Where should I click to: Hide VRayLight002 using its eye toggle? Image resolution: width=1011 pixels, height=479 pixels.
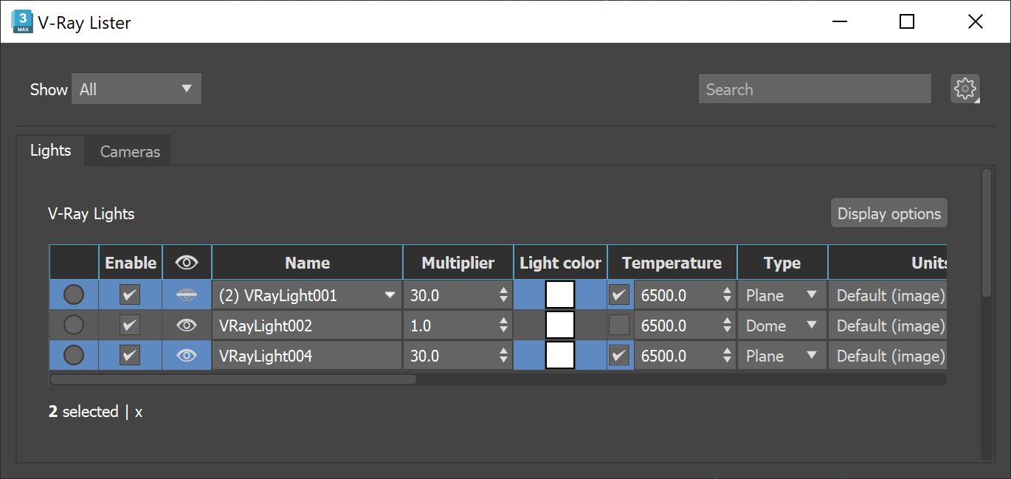(x=186, y=325)
